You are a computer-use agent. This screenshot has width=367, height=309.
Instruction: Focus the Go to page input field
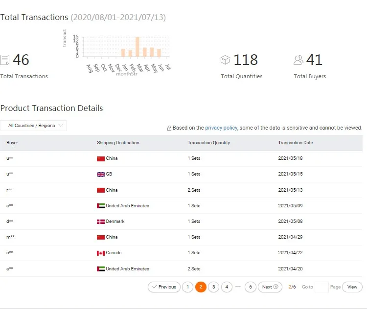coord(321,287)
